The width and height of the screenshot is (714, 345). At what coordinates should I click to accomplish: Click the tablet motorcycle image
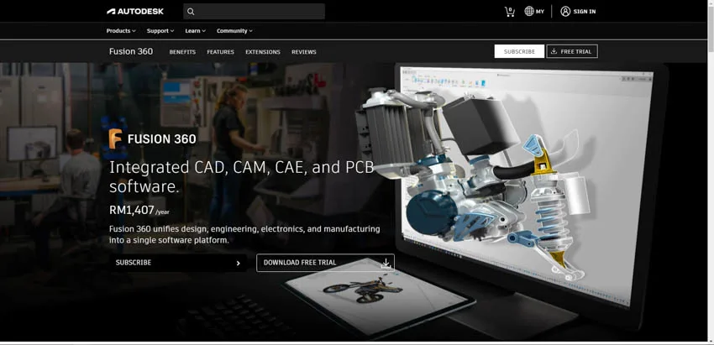coord(361,287)
